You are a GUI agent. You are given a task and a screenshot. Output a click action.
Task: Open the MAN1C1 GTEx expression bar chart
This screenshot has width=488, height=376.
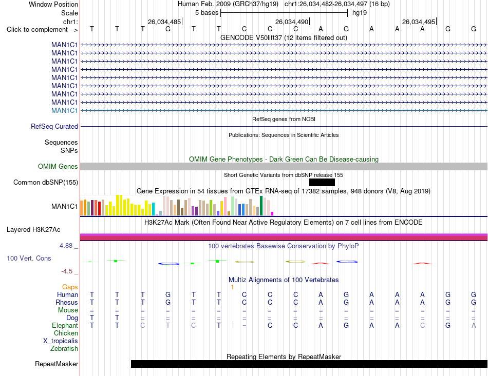[177, 205]
